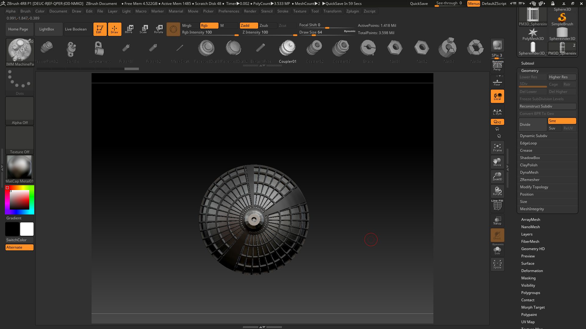
Task: Select the Move tool icon in top shelf
Action: click(129, 29)
